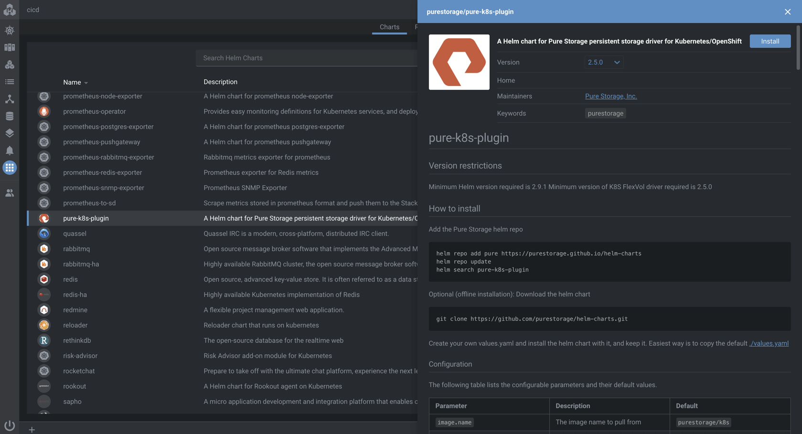Click the Description column header
The width and height of the screenshot is (802, 434).
click(220, 82)
